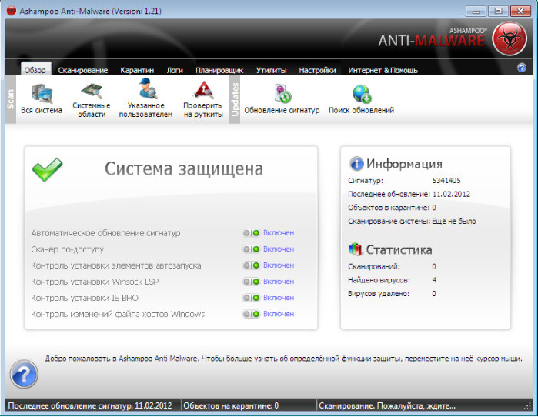Click status bar Объектов на карантине entry
This screenshot has width=538, height=417.
231,405
